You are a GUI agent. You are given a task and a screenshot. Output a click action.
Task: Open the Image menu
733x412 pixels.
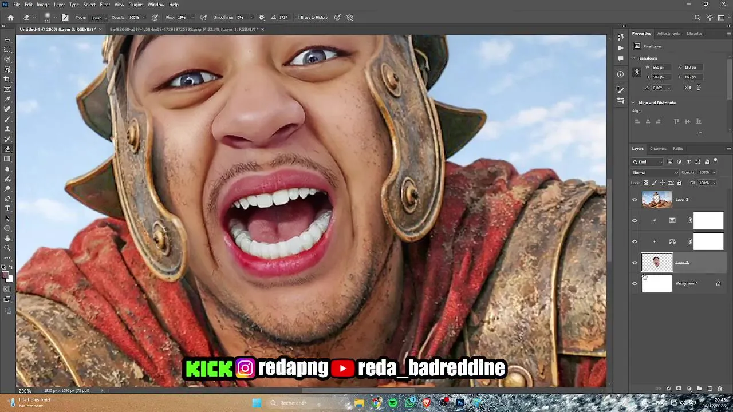pos(43,5)
